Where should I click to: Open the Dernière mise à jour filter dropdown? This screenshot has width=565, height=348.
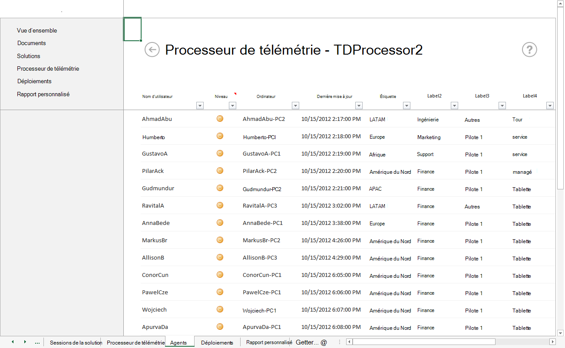coord(359,105)
